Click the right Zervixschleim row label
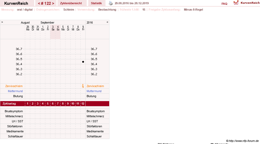 coord(95,86)
